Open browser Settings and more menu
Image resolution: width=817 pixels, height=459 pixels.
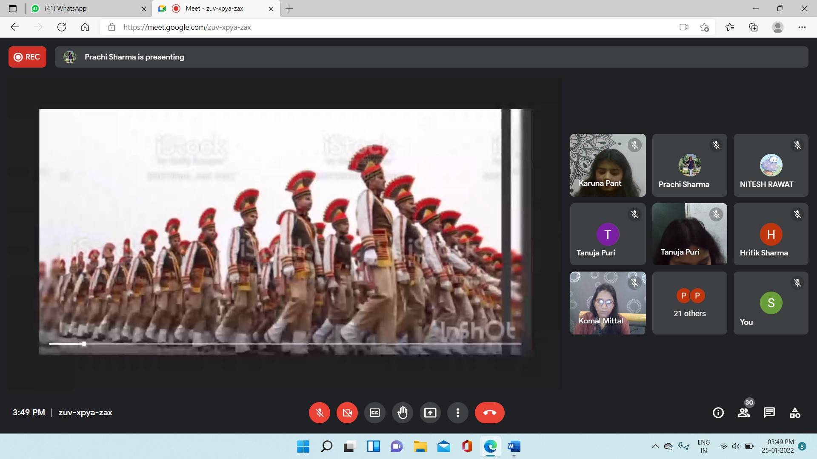[x=802, y=27]
